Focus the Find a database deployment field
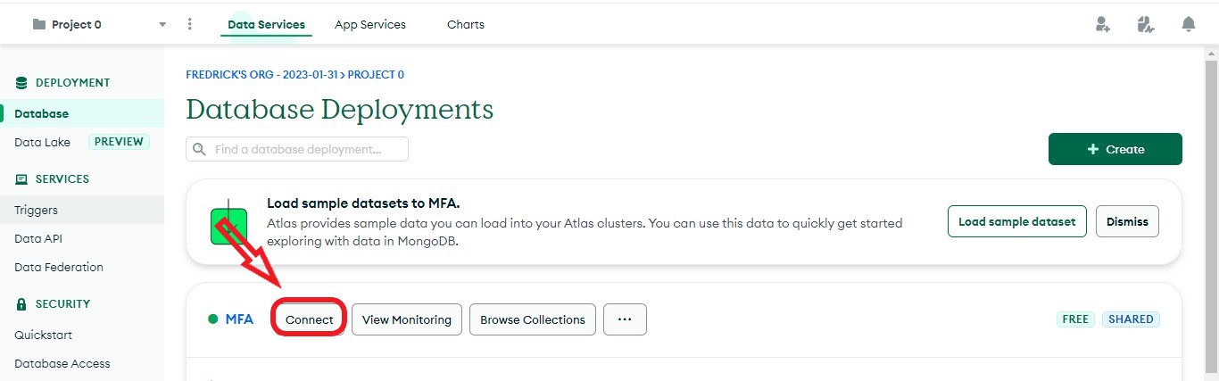Screen dimensions: 1219x381 tap(297, 149)
